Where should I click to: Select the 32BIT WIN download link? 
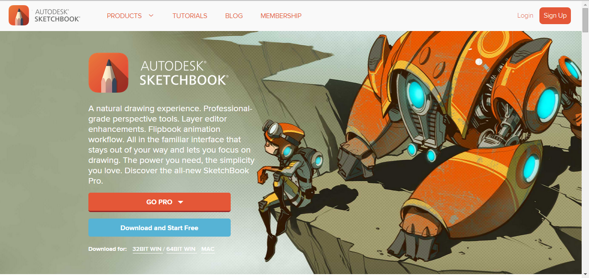(147, 249)
